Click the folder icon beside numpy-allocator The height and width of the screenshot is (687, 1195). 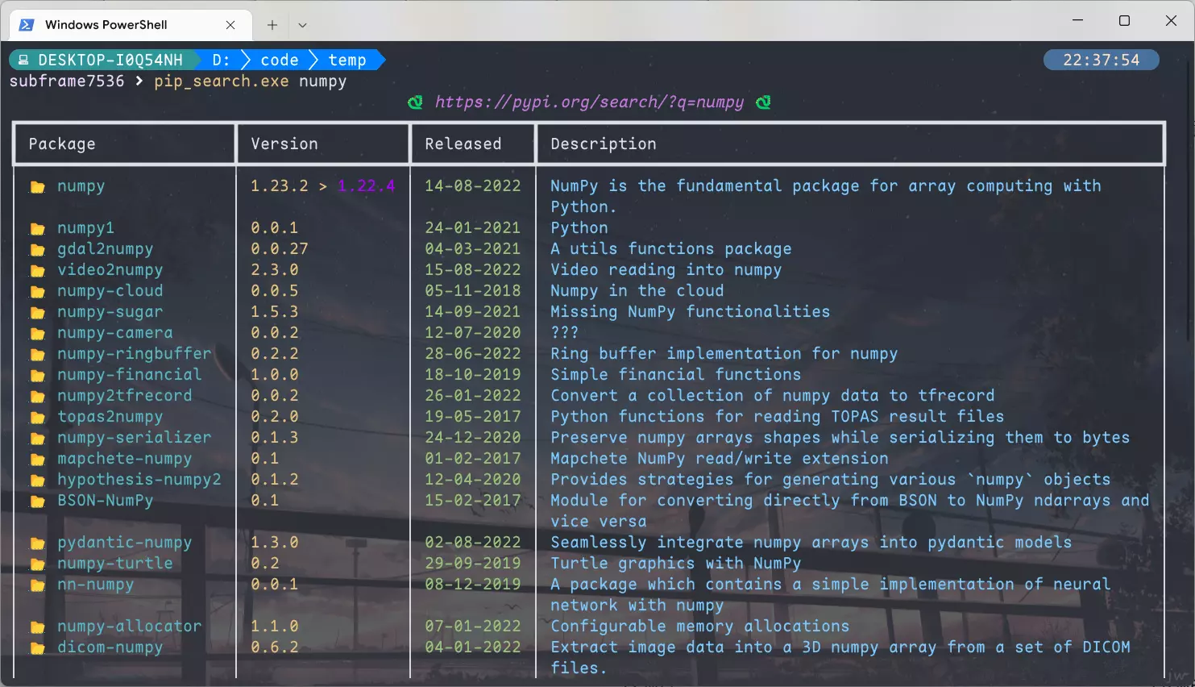tap(37, 627)
